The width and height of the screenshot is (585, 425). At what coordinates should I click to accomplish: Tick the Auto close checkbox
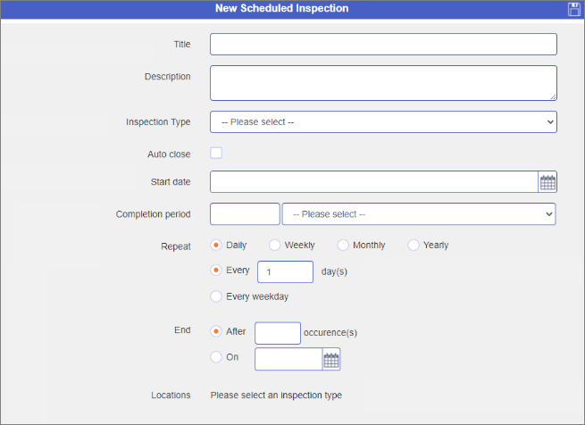(216, 153)
